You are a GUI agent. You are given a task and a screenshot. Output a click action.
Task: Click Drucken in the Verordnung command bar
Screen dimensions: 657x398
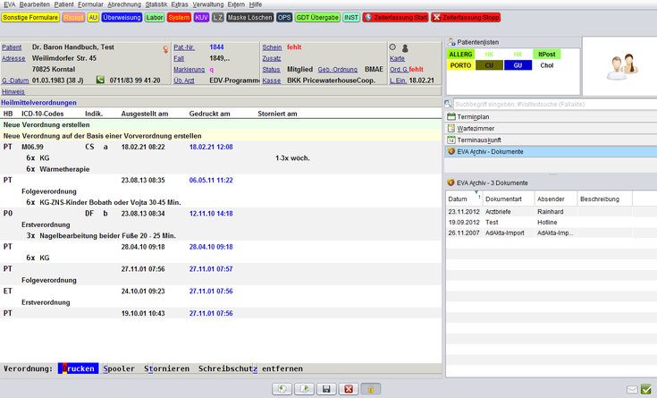[x=78, y=368]
